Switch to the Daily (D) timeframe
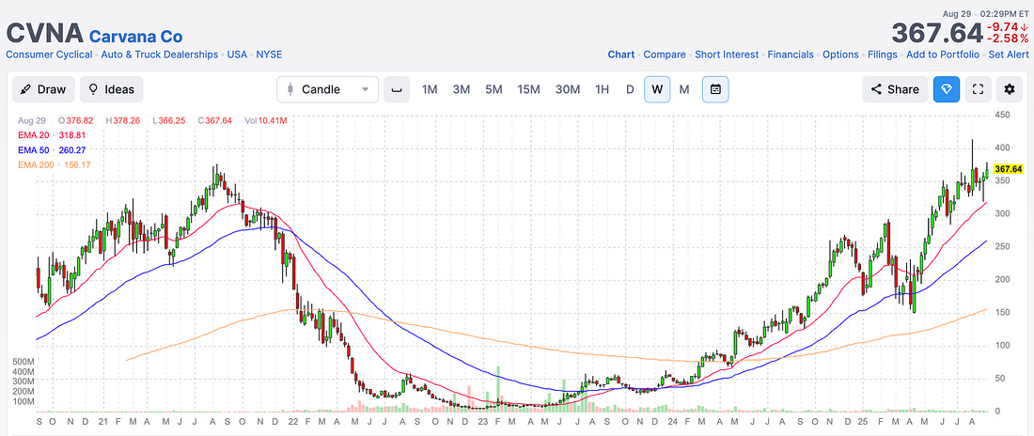The width and height of the screenshot is (1034, 436). tap(630, 89)
